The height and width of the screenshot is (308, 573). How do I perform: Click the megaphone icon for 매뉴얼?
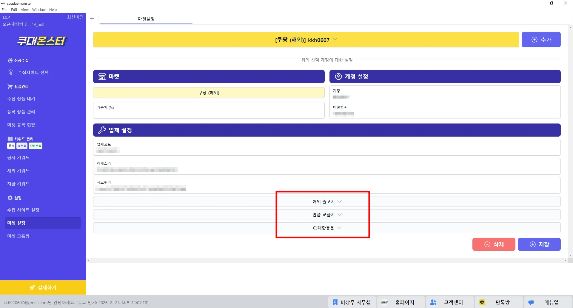531,302
